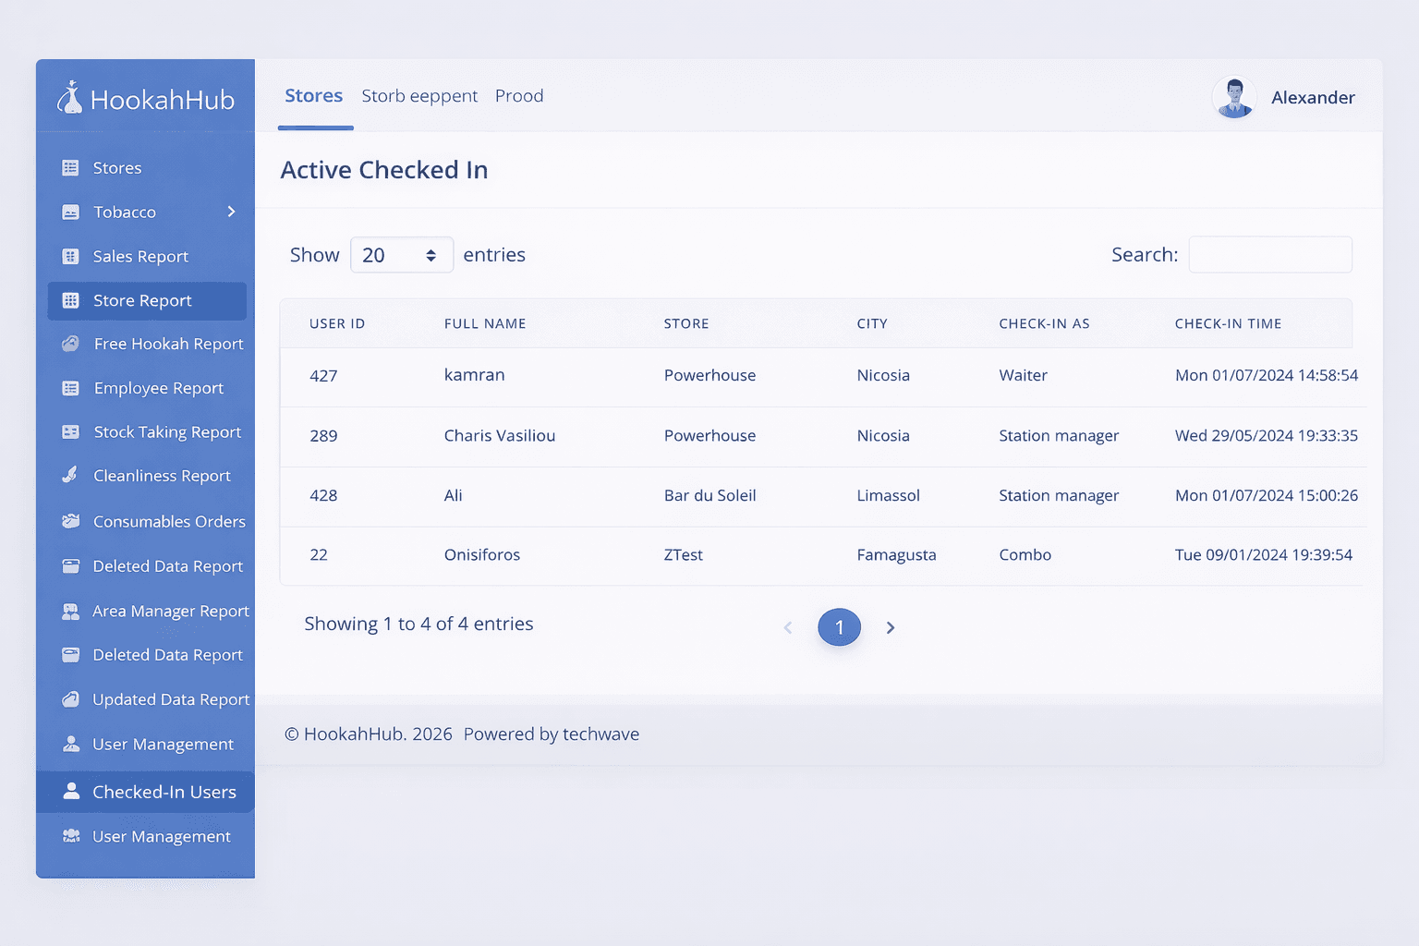This screenshot has width=1419, height=946.
Task: Select the Stores grid icon in sidebar
Action: [71, 167]
